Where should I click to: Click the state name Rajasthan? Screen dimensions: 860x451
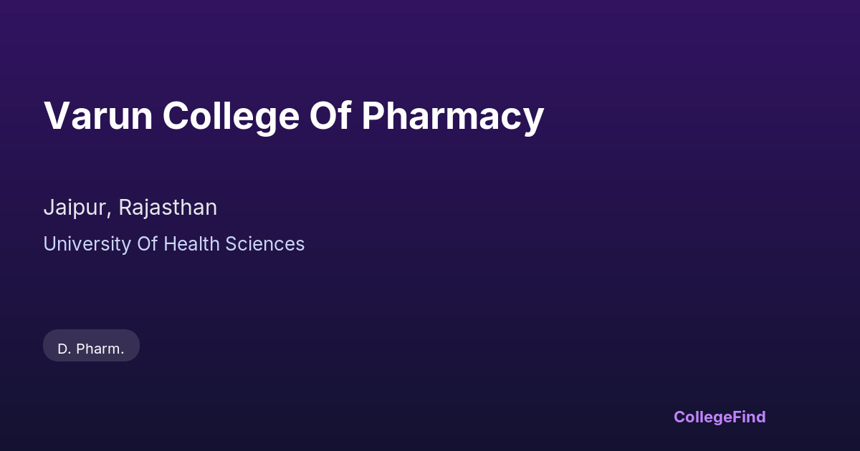[168, 208]
